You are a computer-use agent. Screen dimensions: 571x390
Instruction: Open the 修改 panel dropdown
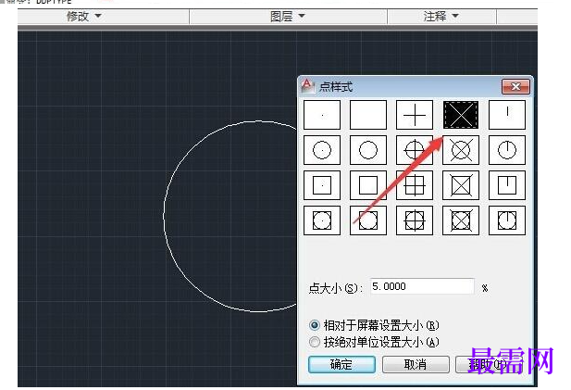(84, 17)
